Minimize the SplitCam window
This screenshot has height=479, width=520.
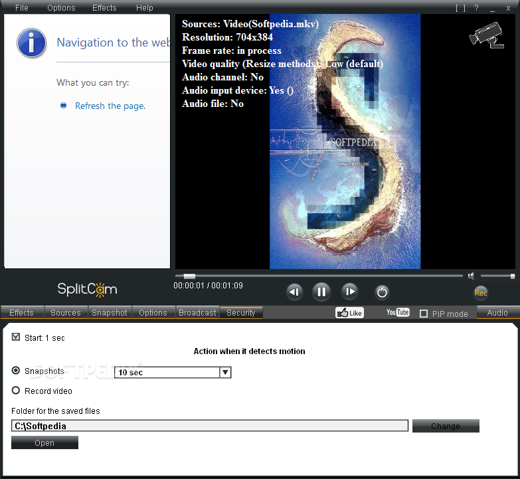492,9
